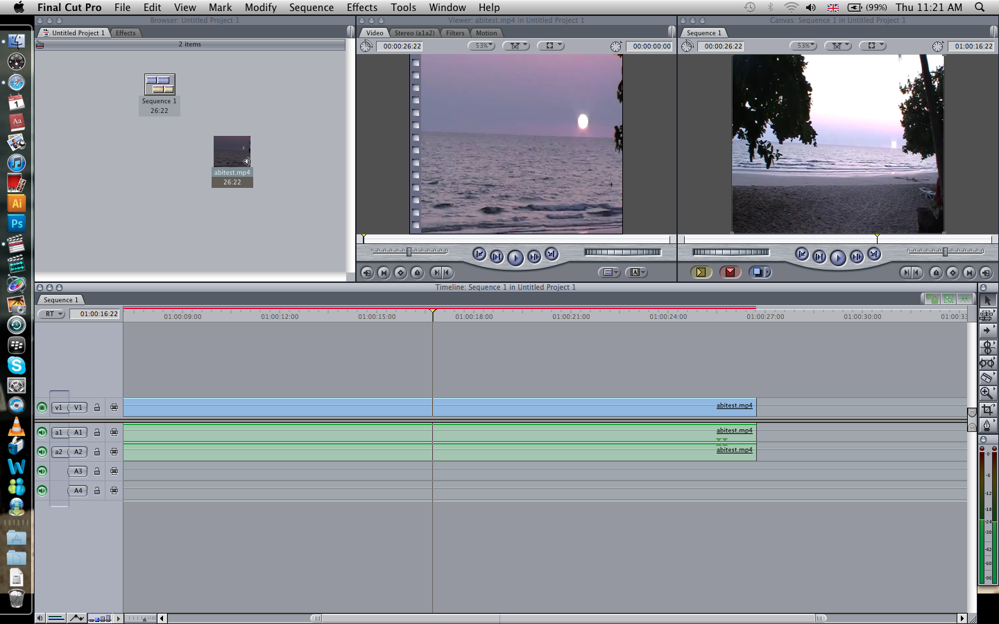Click the a1 source patch control
999x624 pixels.
coord(59,433)
